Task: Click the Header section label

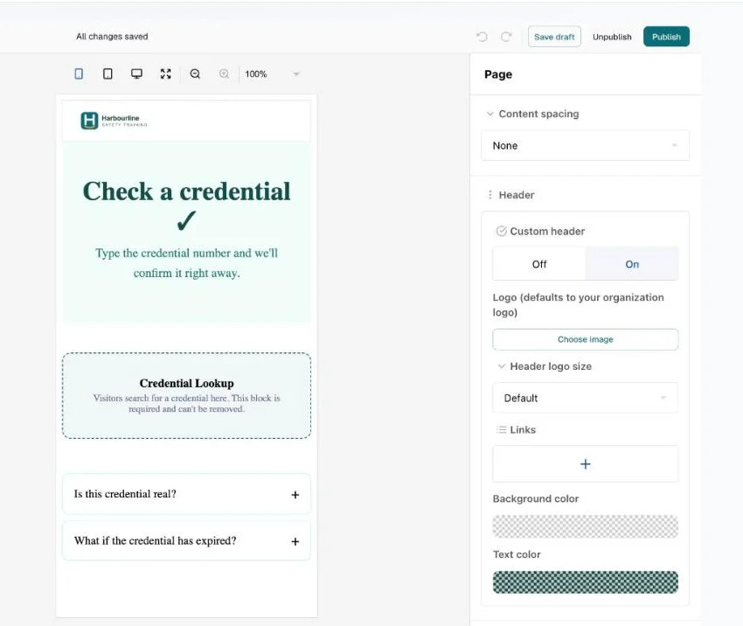Action: click(517, 195)
